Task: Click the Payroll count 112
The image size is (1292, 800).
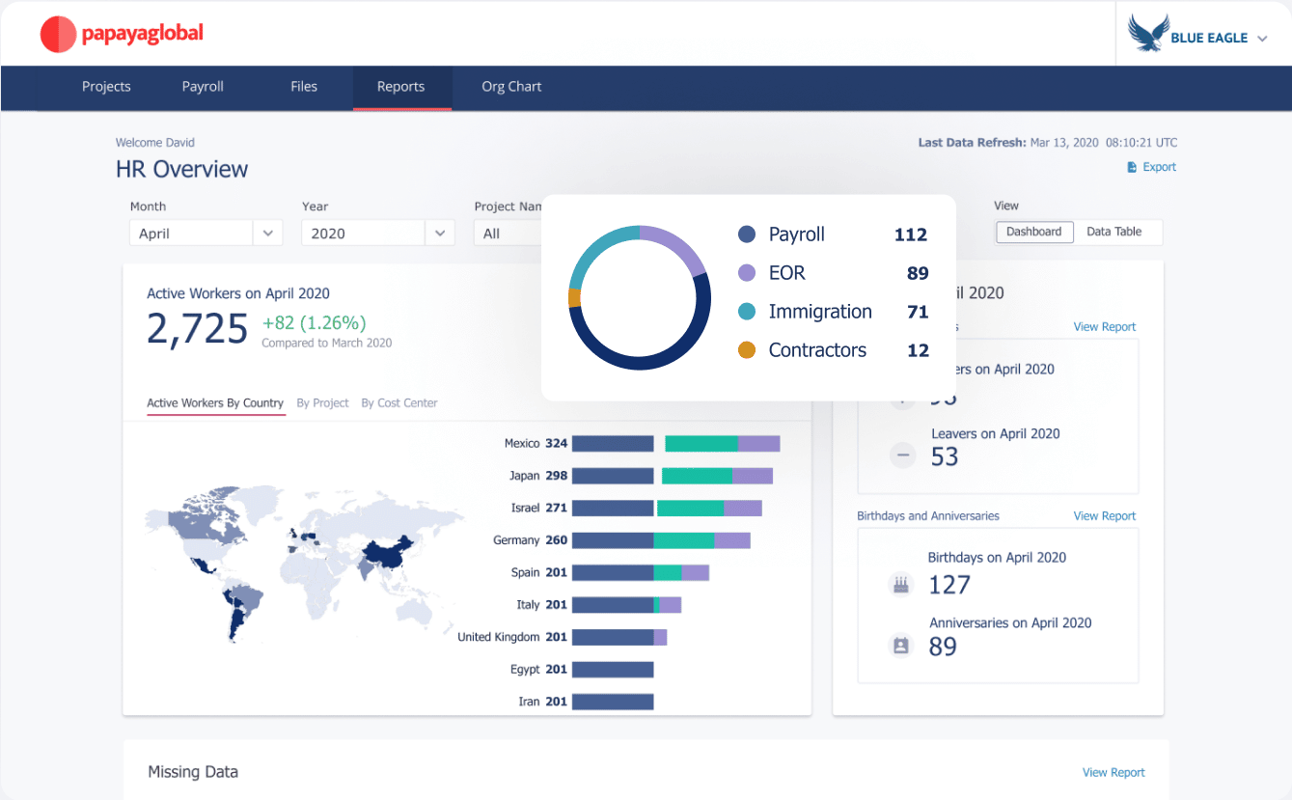Action: point(910,234)
